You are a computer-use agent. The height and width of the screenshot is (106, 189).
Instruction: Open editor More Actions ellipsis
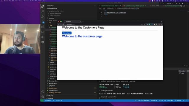(x=187, y=6)
